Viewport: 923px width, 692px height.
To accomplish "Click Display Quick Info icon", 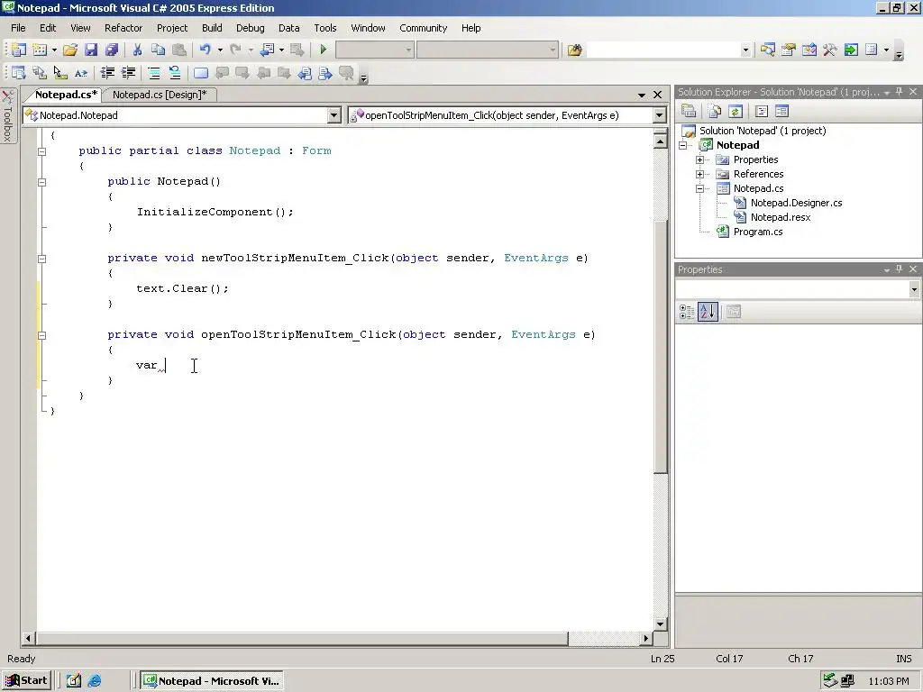I will pyautogui.click(x=60, y=73).
